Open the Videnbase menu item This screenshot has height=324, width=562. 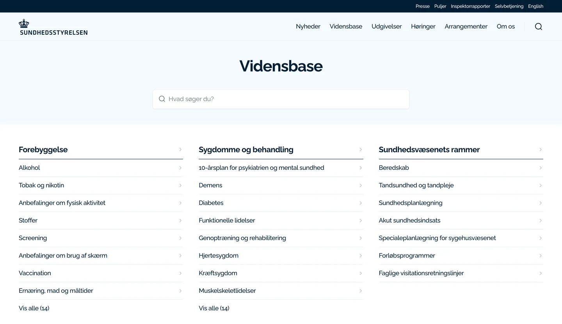pos(346,27)
